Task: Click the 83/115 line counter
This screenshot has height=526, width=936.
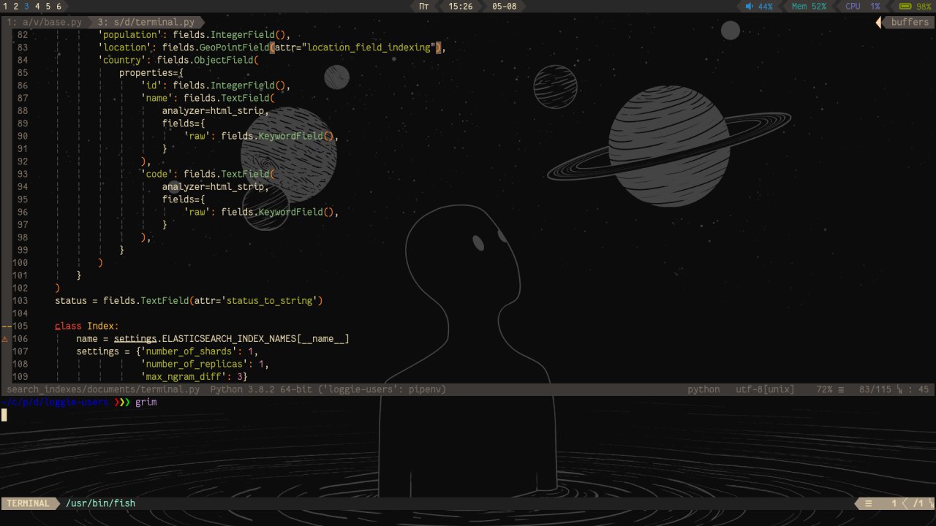Action: point(875,390)
